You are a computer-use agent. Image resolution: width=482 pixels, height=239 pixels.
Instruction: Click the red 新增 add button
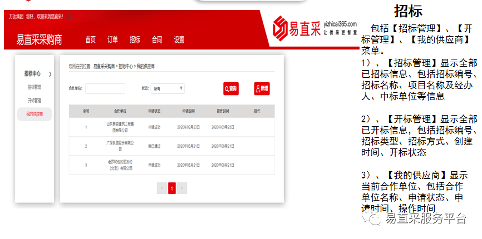pos(262,89)
